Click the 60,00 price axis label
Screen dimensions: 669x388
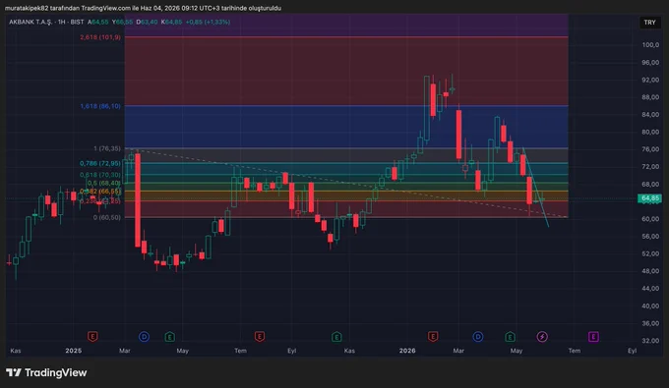(650, 219)
